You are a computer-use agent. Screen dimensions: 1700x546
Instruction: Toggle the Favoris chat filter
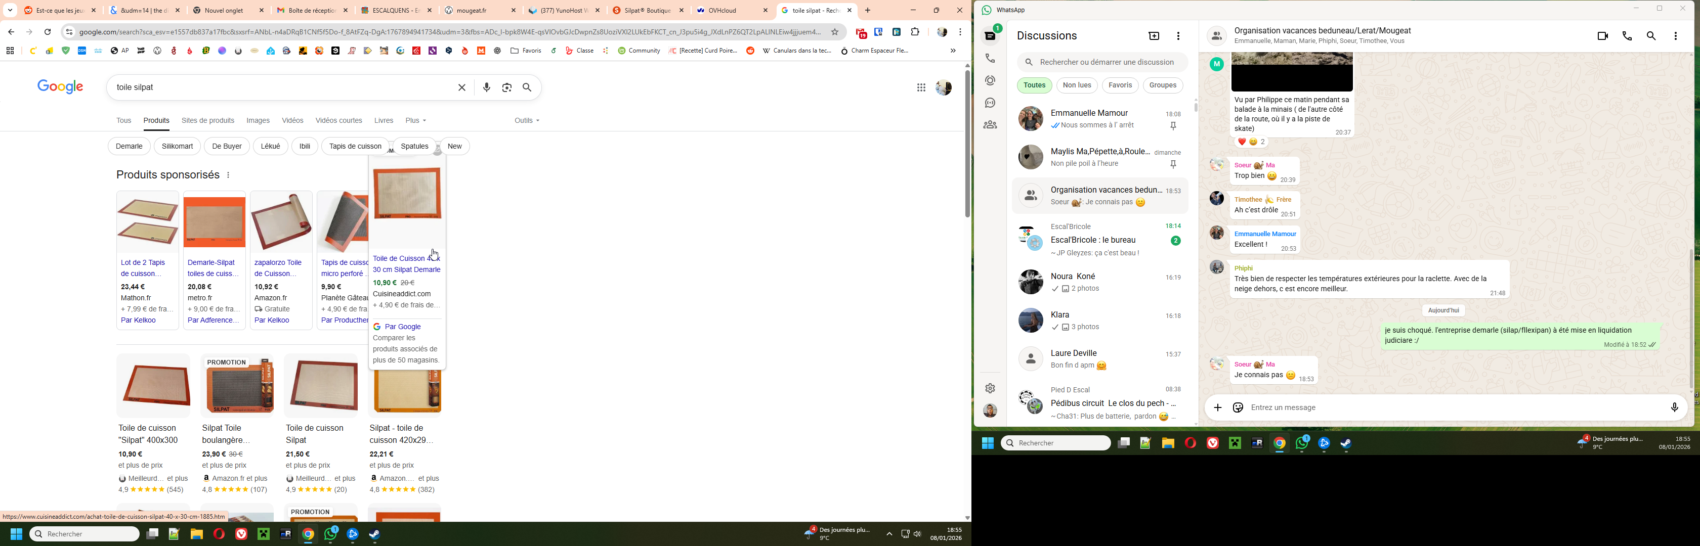pyautogui.click(x=1120, y=86)
